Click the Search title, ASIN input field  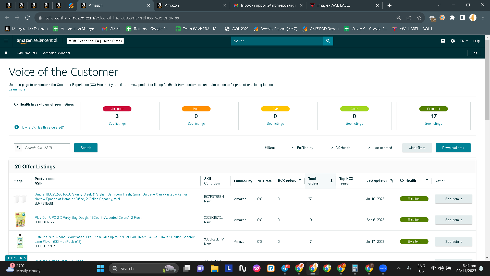click(46, 148)
